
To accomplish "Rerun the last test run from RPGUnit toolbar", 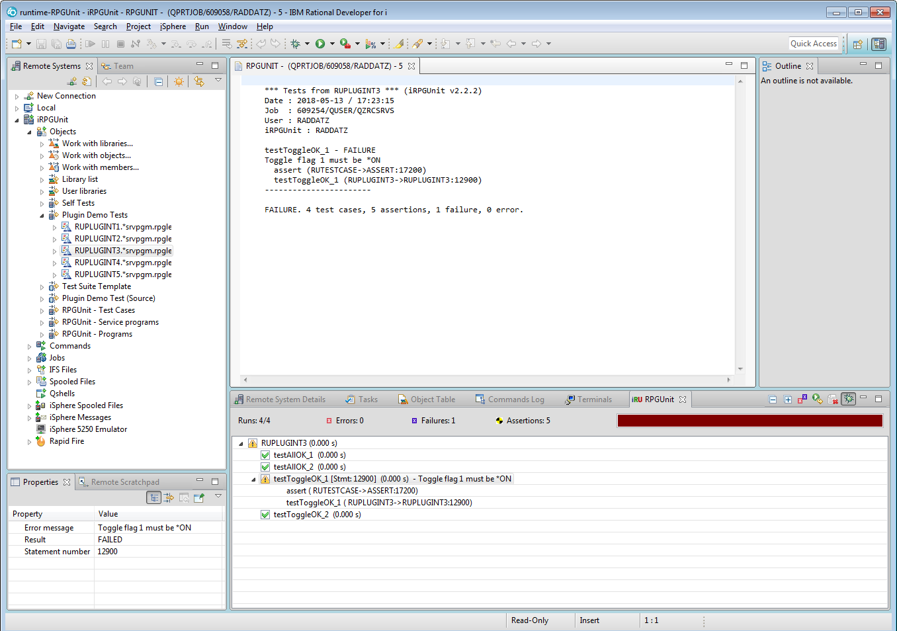I will [816, 399].
